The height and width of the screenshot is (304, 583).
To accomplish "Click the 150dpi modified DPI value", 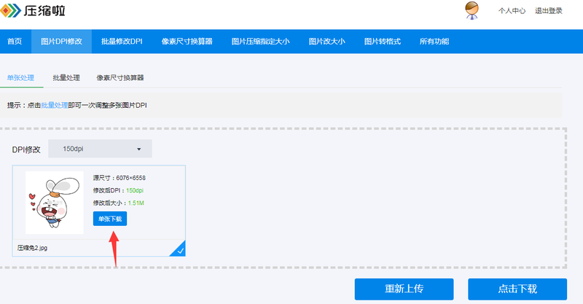I will pos(135,190).
